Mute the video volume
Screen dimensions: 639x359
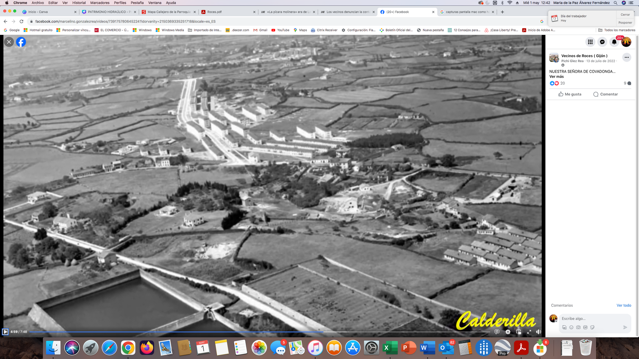(538, 332)
